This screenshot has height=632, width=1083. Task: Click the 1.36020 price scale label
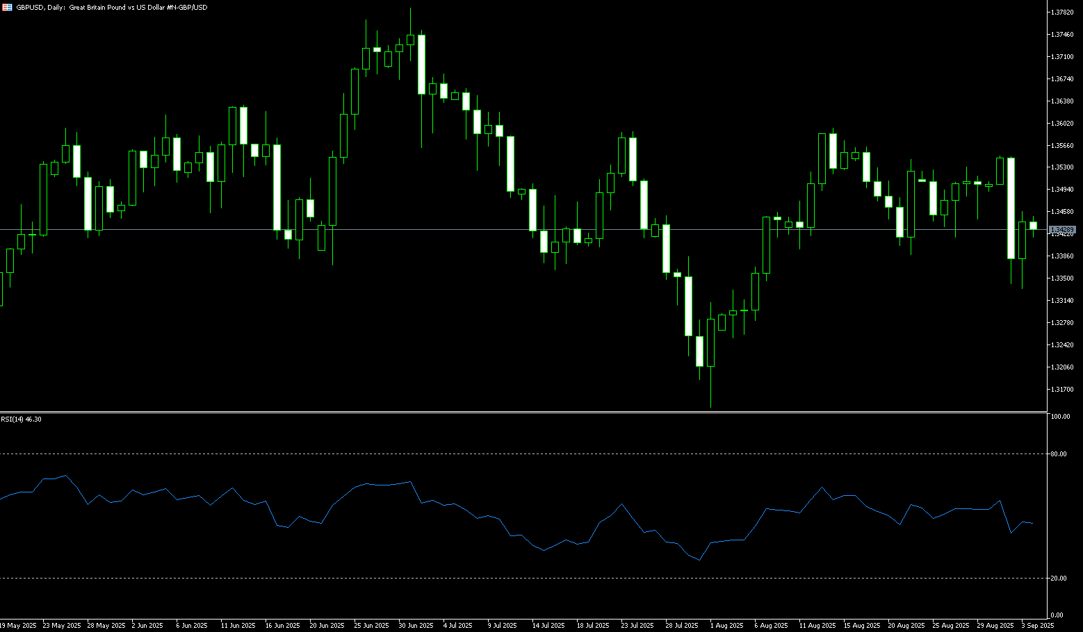pos(1062,124)
